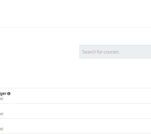This screenshot has height=134, width=151.
Task: Click the left edge of the search field
Action: (81, 52)
